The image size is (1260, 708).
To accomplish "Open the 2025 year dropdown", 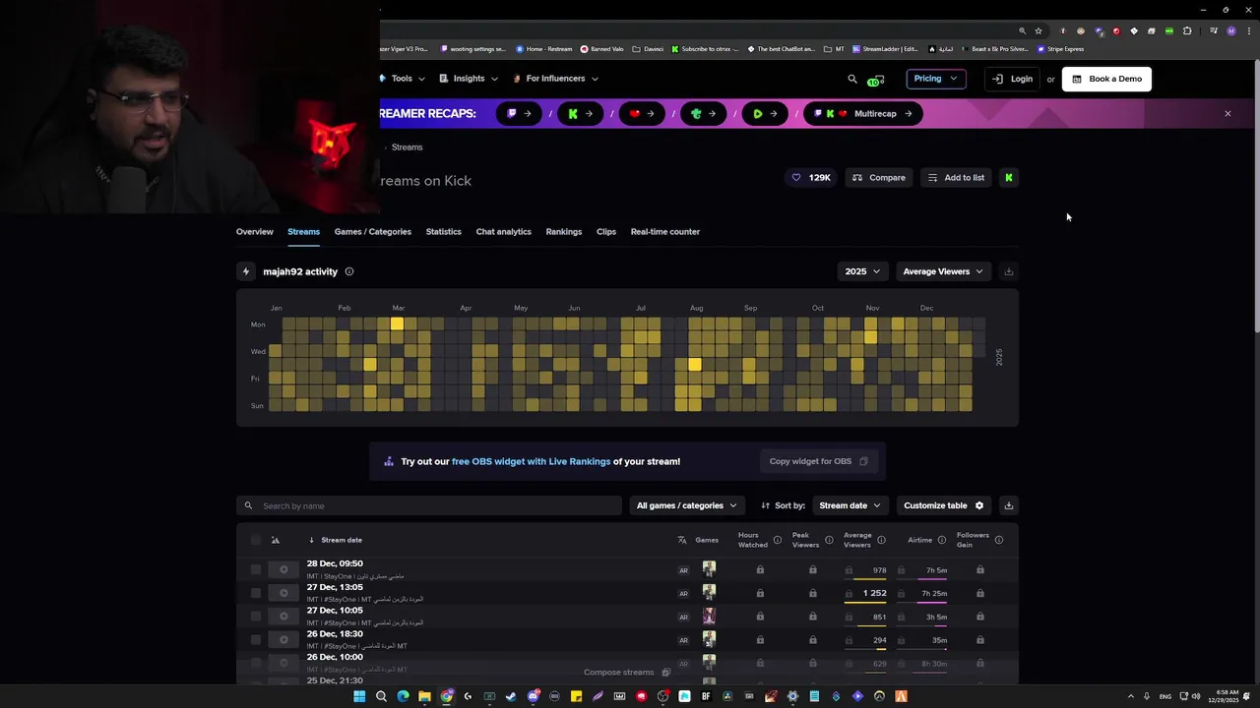I will point(862,271).
